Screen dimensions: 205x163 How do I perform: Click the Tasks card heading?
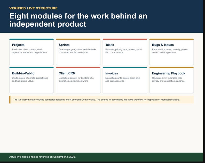(110, 45)
